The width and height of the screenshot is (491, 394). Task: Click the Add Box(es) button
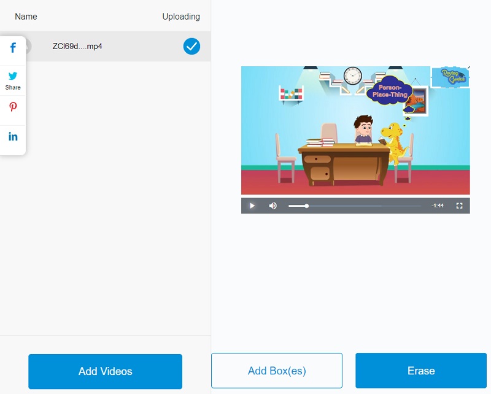277,371
